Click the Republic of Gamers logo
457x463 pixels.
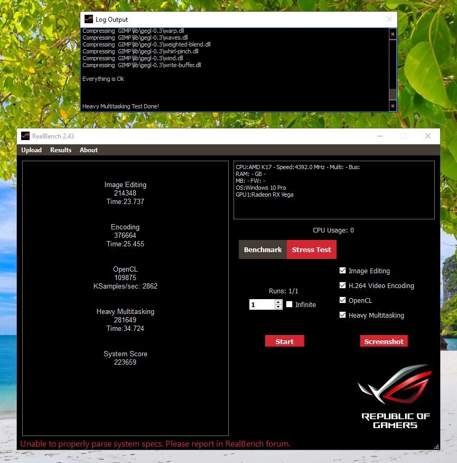[x=395, y=396]
